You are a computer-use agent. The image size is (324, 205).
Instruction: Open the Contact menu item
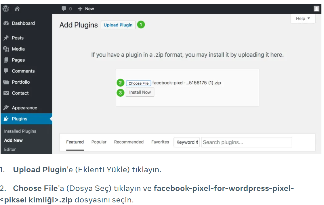pos(20,93)
